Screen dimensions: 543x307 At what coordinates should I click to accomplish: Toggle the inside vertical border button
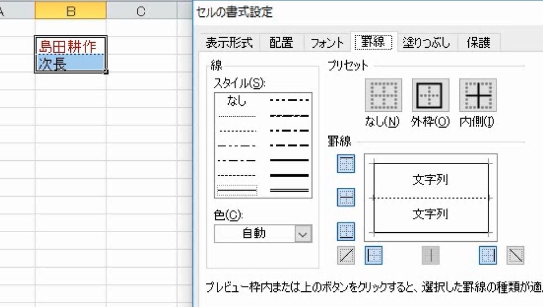click(x=431, y=255)
